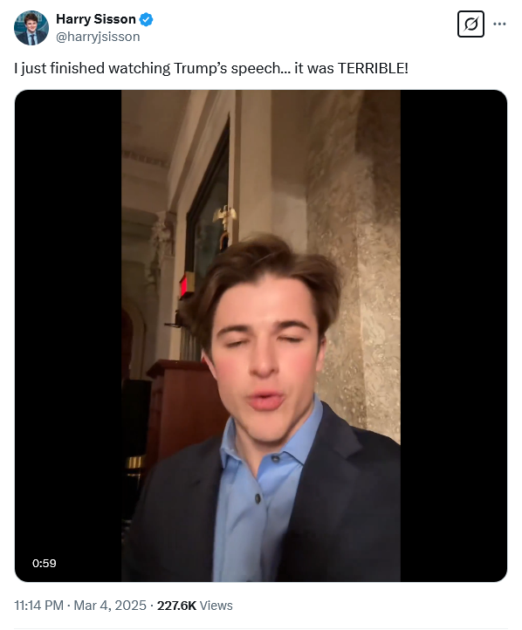522x630 pixels.
Task: Open Harry Sisson's profile avatar
Action: pos(31,28)
